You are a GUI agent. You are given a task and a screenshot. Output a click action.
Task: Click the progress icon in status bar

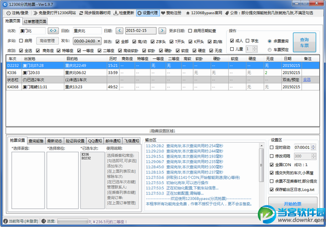click(44, 221)
